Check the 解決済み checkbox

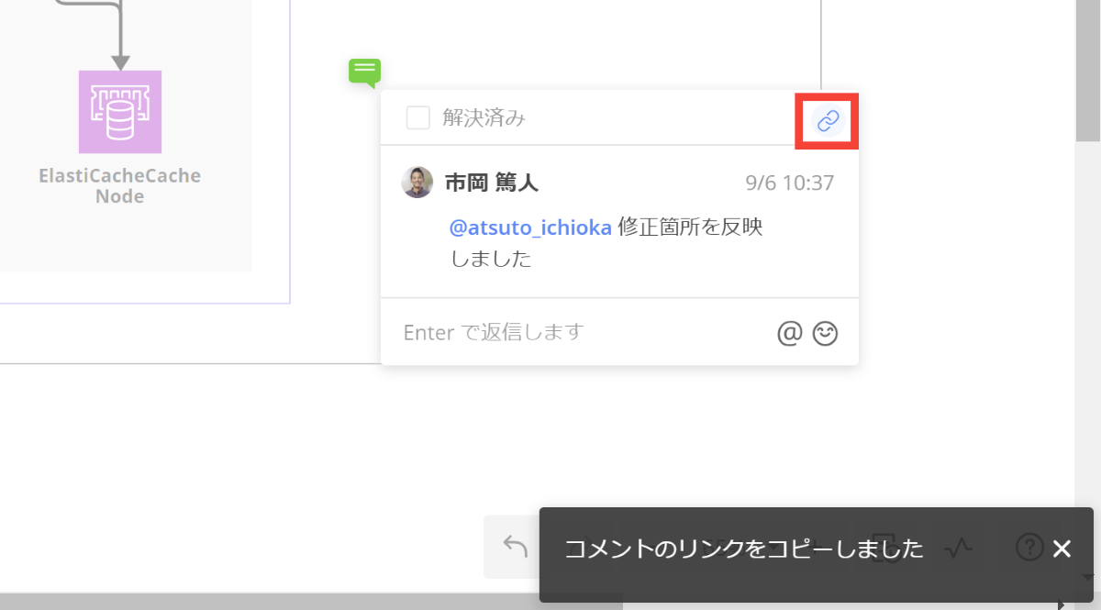[418, 118]
